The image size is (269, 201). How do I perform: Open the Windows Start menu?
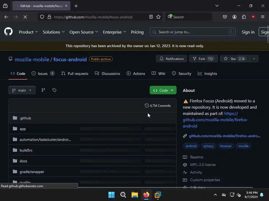coord(111,195)
